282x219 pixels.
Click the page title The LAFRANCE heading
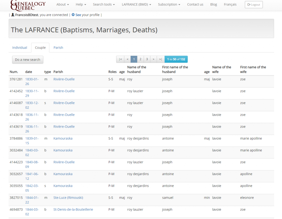[x=84, y=30]
